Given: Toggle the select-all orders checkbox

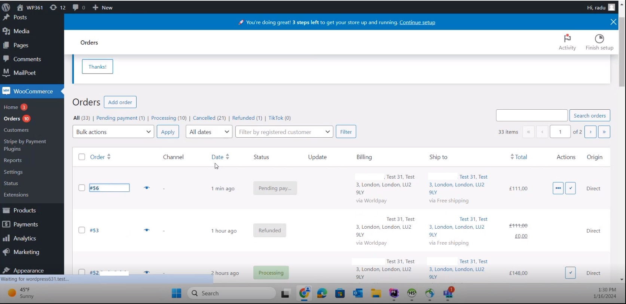Looking at the screenshot, I should 82,157.
